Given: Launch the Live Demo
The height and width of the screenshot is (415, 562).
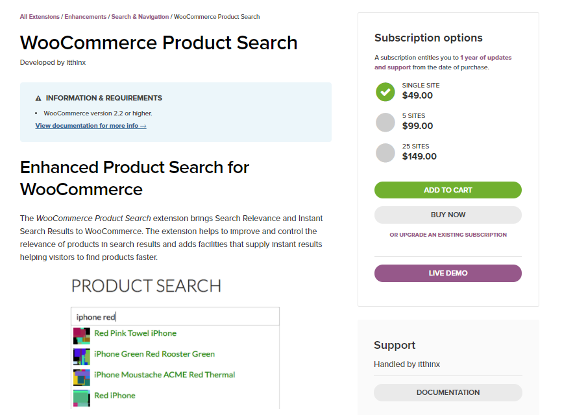Looking at the screenshot, I should [448, 273].
